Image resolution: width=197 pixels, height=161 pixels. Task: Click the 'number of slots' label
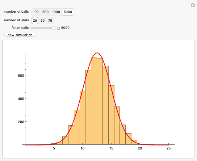tap(16, 20)
